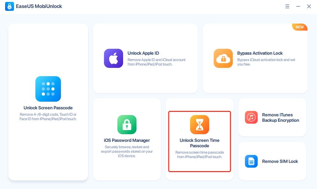Click the blue SIM card icon
The width and height of the screenshot is (317, 189).
pos(251,161)
